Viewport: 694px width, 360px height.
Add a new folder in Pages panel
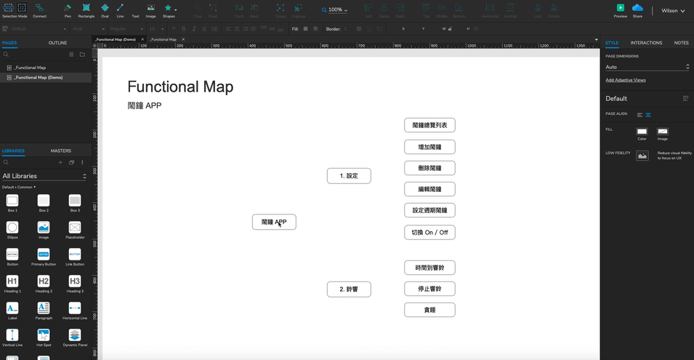[82, 55]
